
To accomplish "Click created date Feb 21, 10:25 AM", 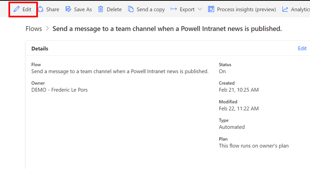I will tap(239, 90).
